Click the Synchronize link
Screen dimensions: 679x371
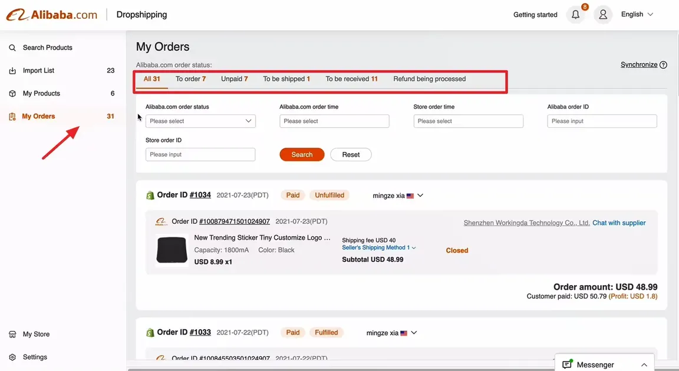639,64
